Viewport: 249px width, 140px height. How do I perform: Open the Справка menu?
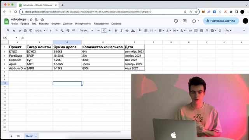[116, 24]
